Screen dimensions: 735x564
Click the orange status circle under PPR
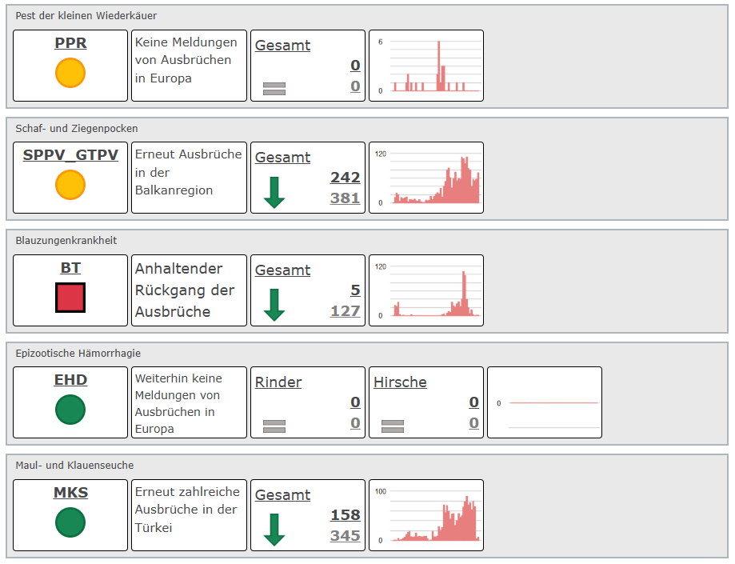coord(70,73)
